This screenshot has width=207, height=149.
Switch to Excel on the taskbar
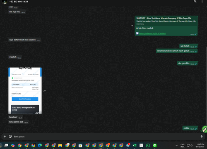(x=135, y=145)
